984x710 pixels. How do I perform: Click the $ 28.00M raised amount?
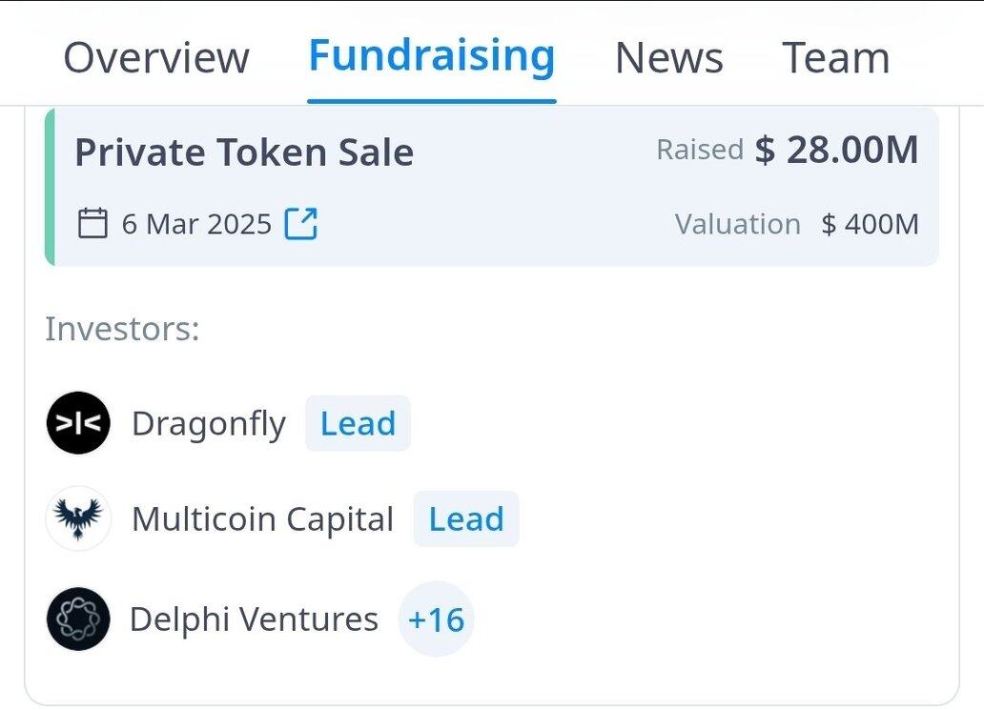pyautogui.click(x=836, y=151)
